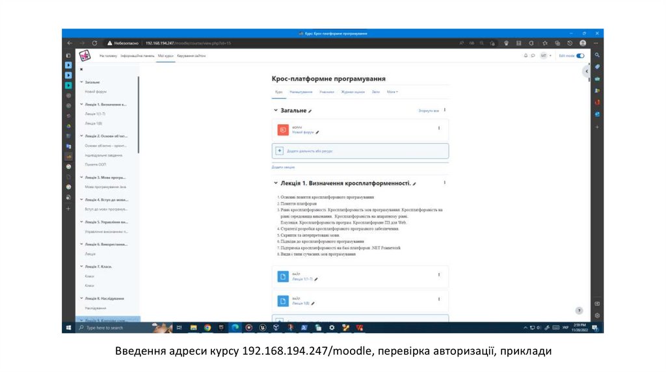This screenshot has height=373, width=666.
Task: Open the MT user menu dropdown
Action: tap(546, 56)
